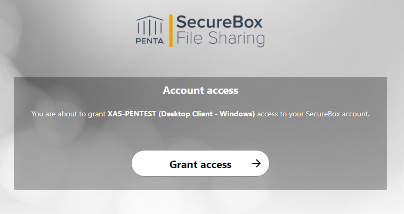Click the "You are about to grant" text
404x214 pixels.
click(x=69, y=114)
